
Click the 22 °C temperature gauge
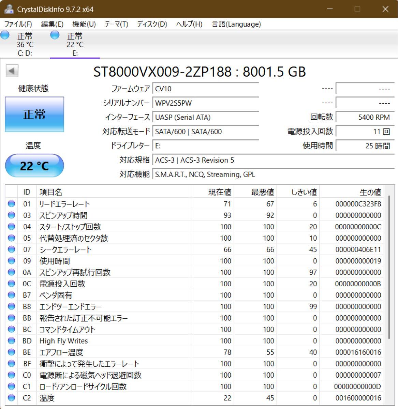coord(34,166)
